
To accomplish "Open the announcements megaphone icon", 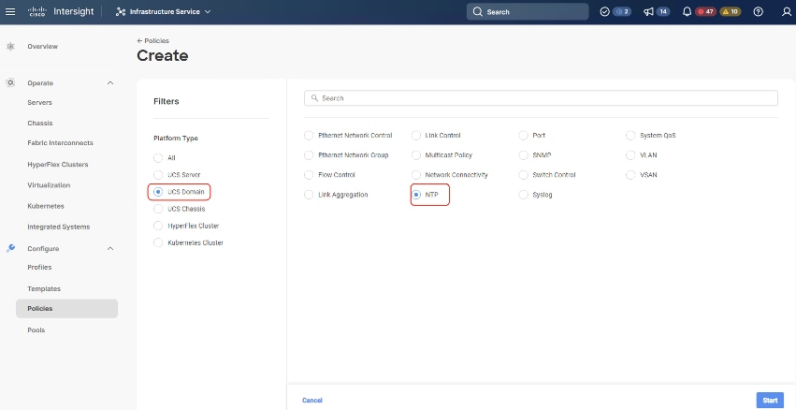I will [648, 11].
